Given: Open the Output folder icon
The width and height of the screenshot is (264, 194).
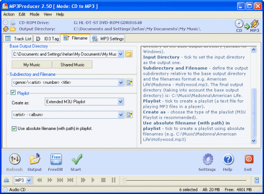Looking at the screenshot, I should [35, 159].
